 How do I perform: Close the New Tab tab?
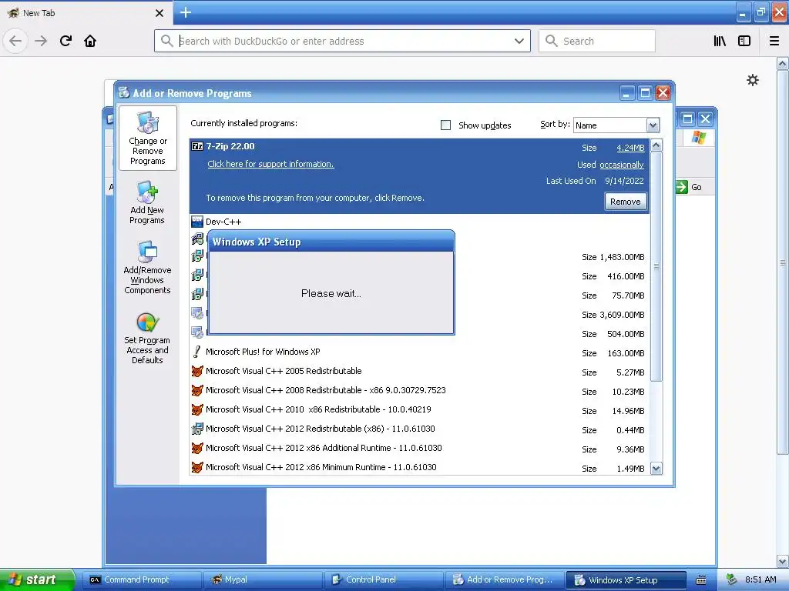click(159, 13)
